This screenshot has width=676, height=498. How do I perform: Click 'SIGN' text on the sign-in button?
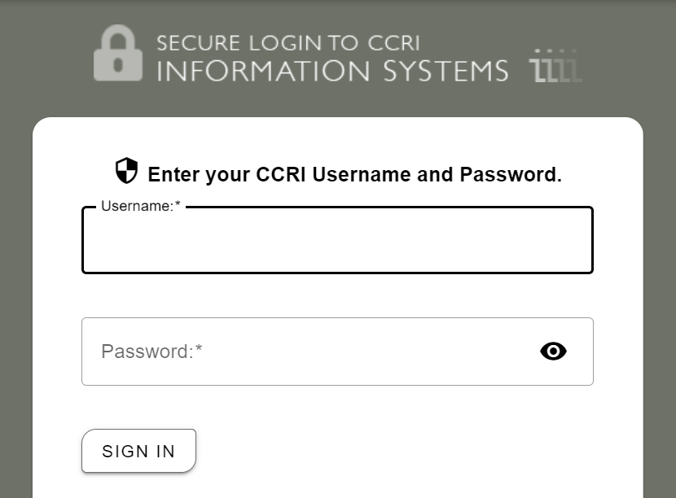[x=125, y=451]
